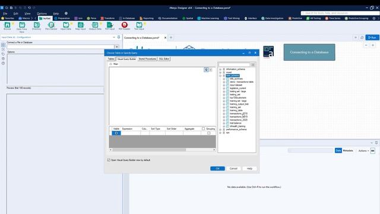Select the Directory tool icon
The image size is (380, 214).
[x=37, y=25]
